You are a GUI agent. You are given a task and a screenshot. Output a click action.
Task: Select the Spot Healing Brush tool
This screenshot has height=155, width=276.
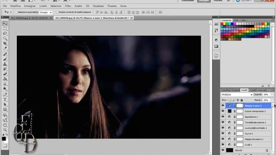[x=5, y=54]
